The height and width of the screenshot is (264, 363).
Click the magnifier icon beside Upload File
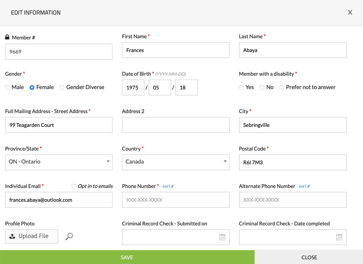tap(69, 236)
